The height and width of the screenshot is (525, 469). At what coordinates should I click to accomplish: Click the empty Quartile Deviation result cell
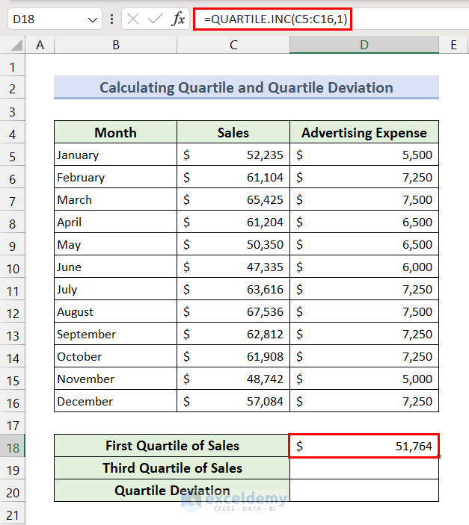tap(364, 491)
